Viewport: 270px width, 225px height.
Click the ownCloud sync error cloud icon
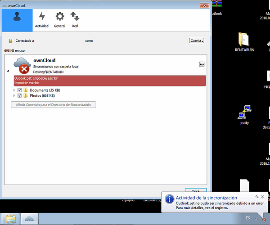click(x=22, y=66)
